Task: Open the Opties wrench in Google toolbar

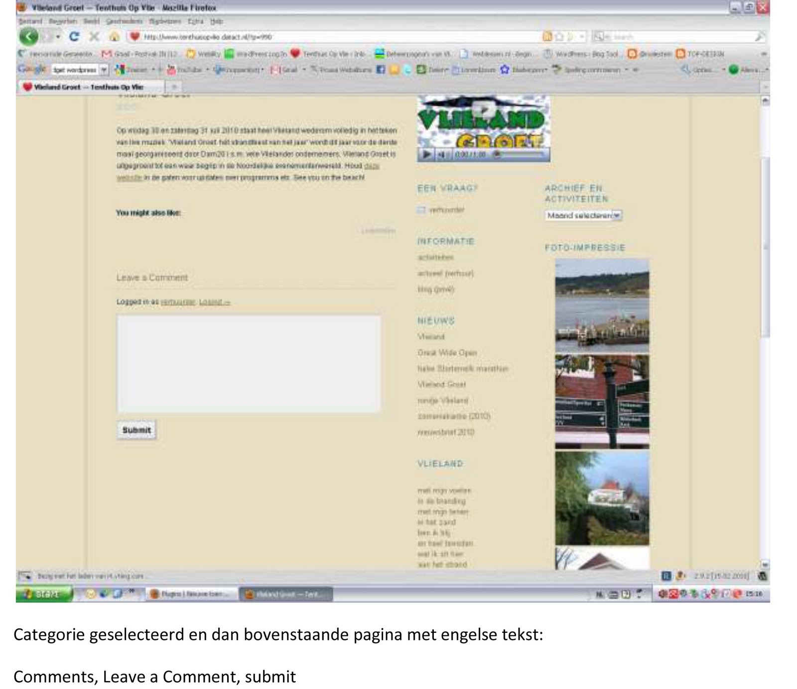Action: click(x=702, y=70)
